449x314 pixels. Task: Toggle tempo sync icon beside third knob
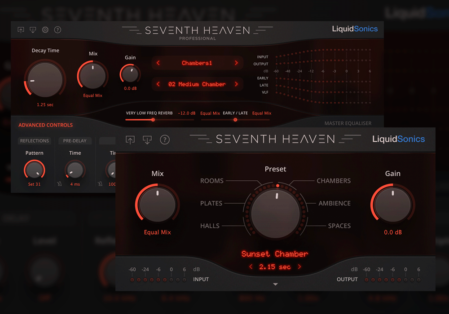pyautogui.click(x=100, y=184)
